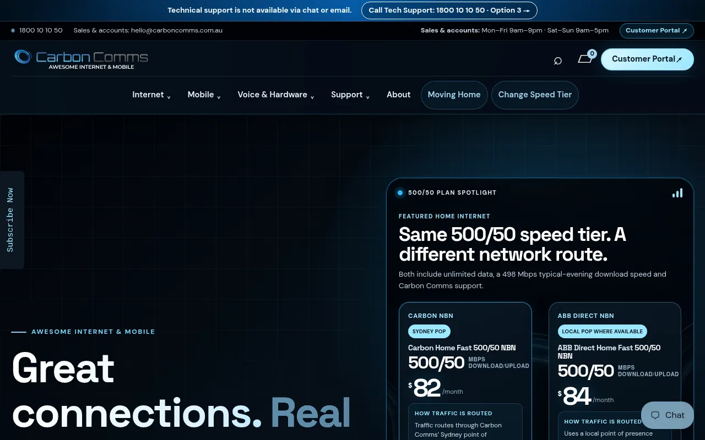Expand the Support menu
This screenshot has width=705, height=440.
[350, 95]
